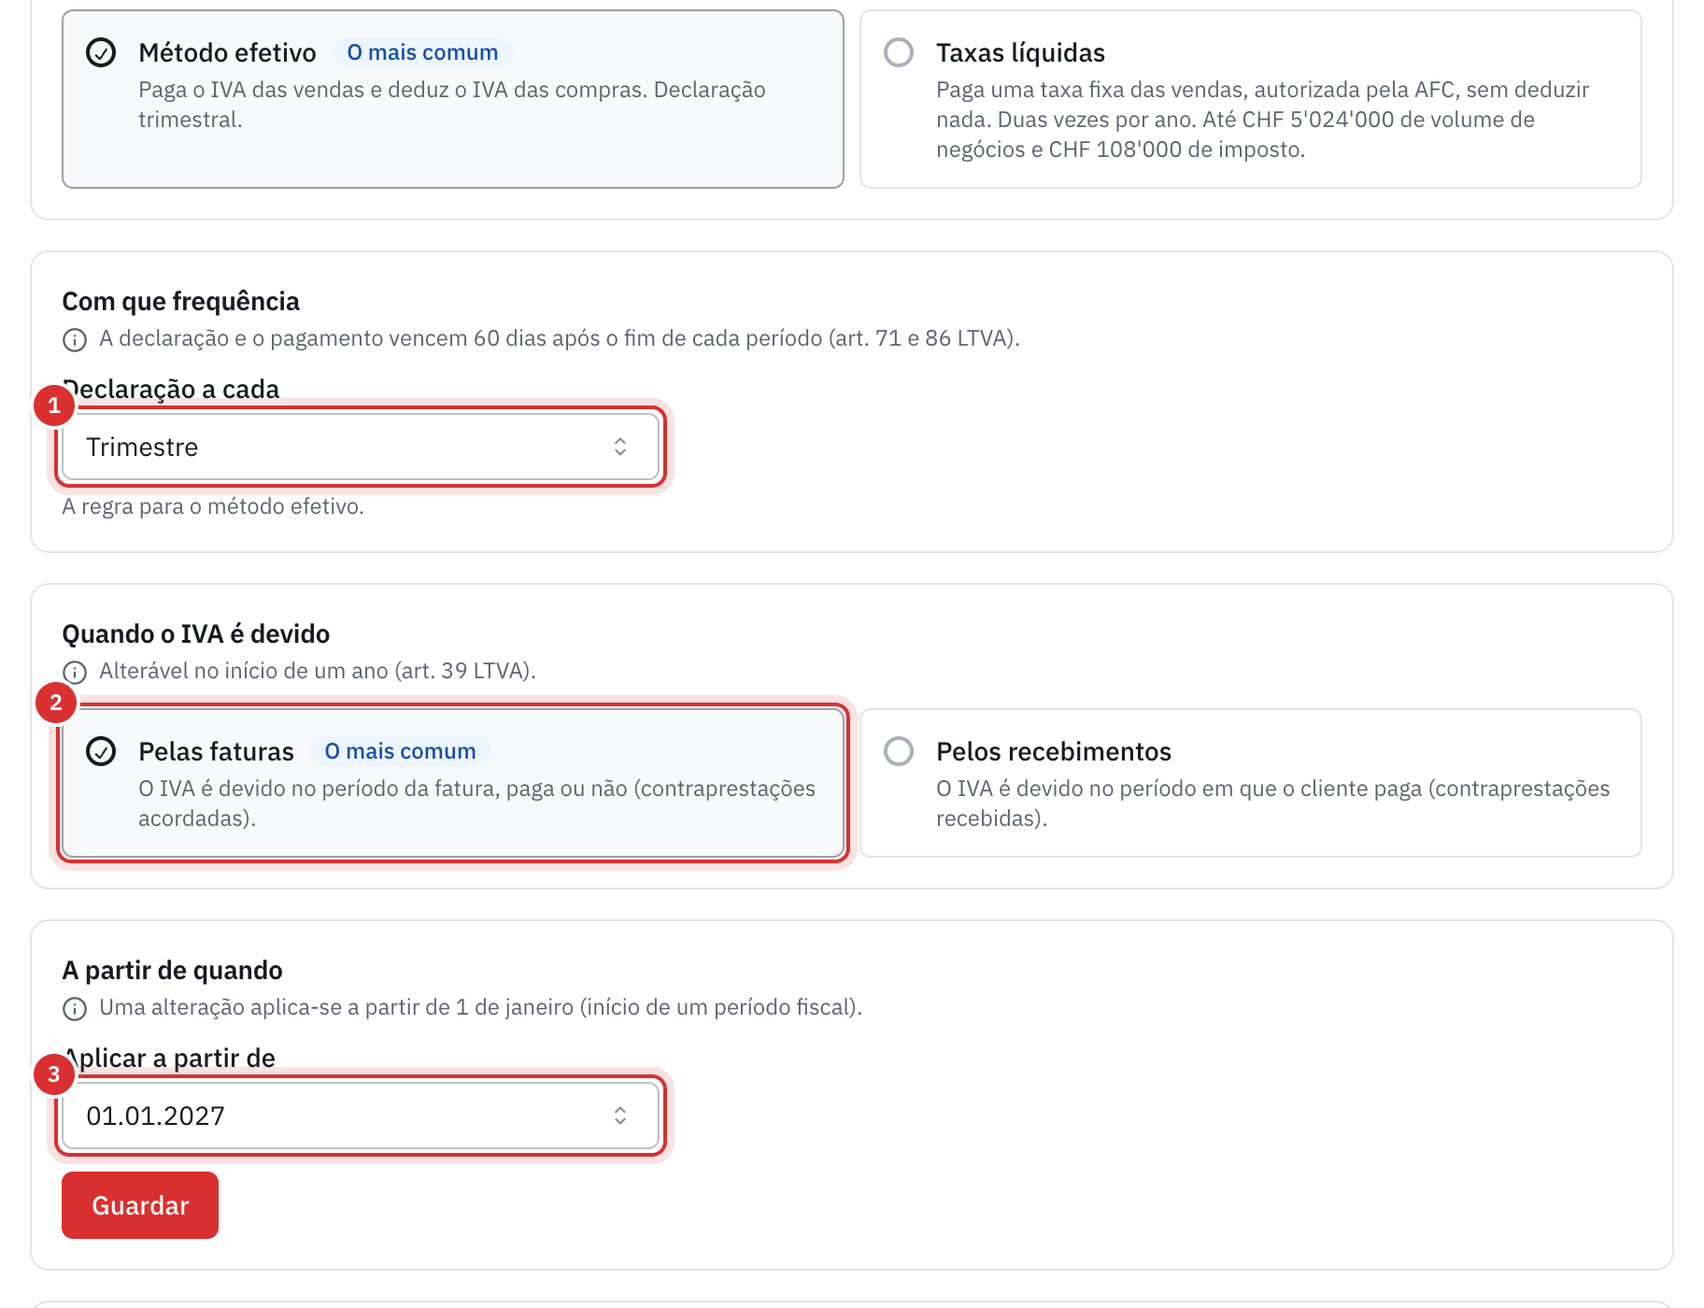Click info icon beside Uma alteração aplica-se note
Image resolution: width=1704 pixels, height=1308 pixels.
tap(75, 1008)
